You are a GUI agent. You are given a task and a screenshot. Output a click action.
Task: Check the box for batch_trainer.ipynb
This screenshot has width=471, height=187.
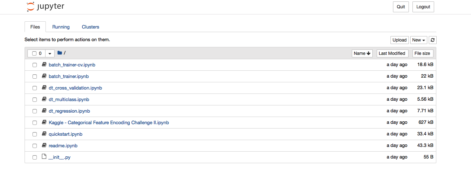pos(35,77)
